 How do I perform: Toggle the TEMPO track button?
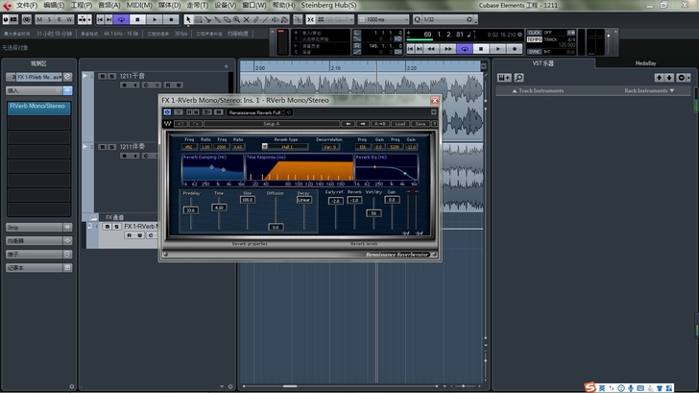(534, 39)
